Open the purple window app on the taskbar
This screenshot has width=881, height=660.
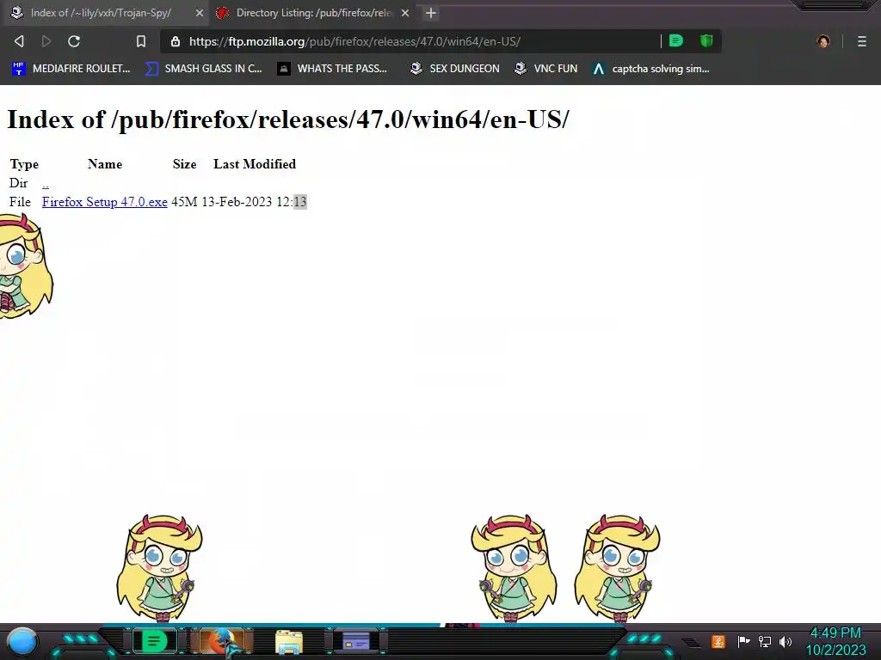(x=356, y=641)
